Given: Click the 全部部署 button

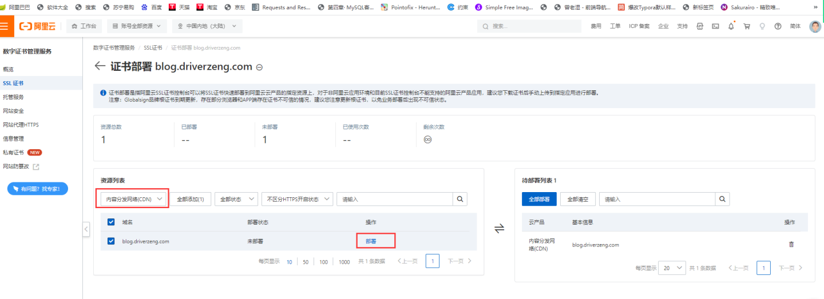Looking at the screenshot, I should [x=539, y=199].
